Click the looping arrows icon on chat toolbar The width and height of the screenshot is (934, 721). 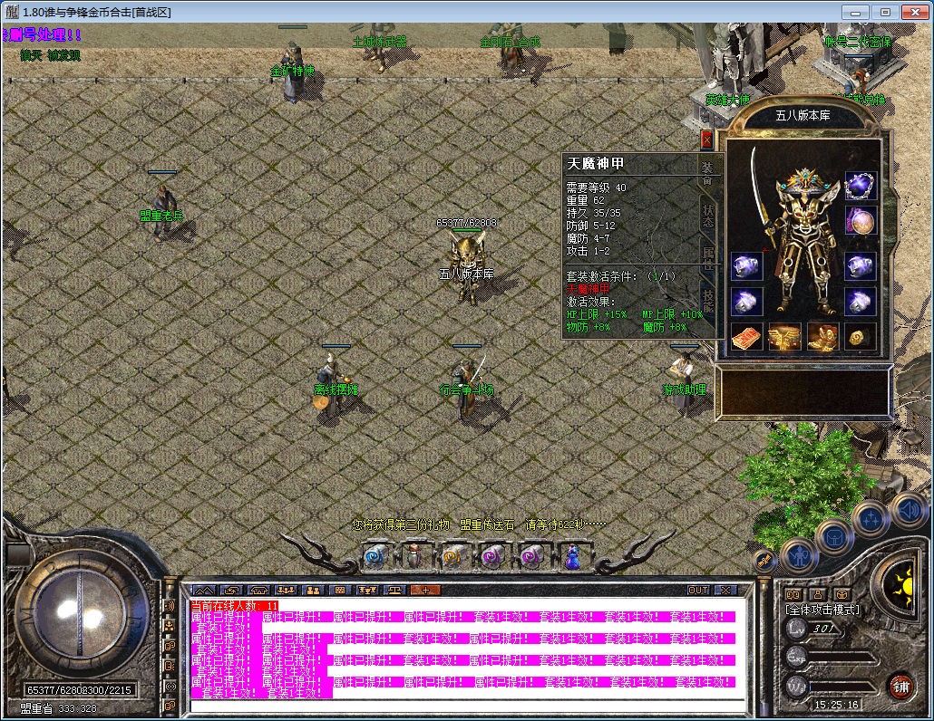point(231,591)
